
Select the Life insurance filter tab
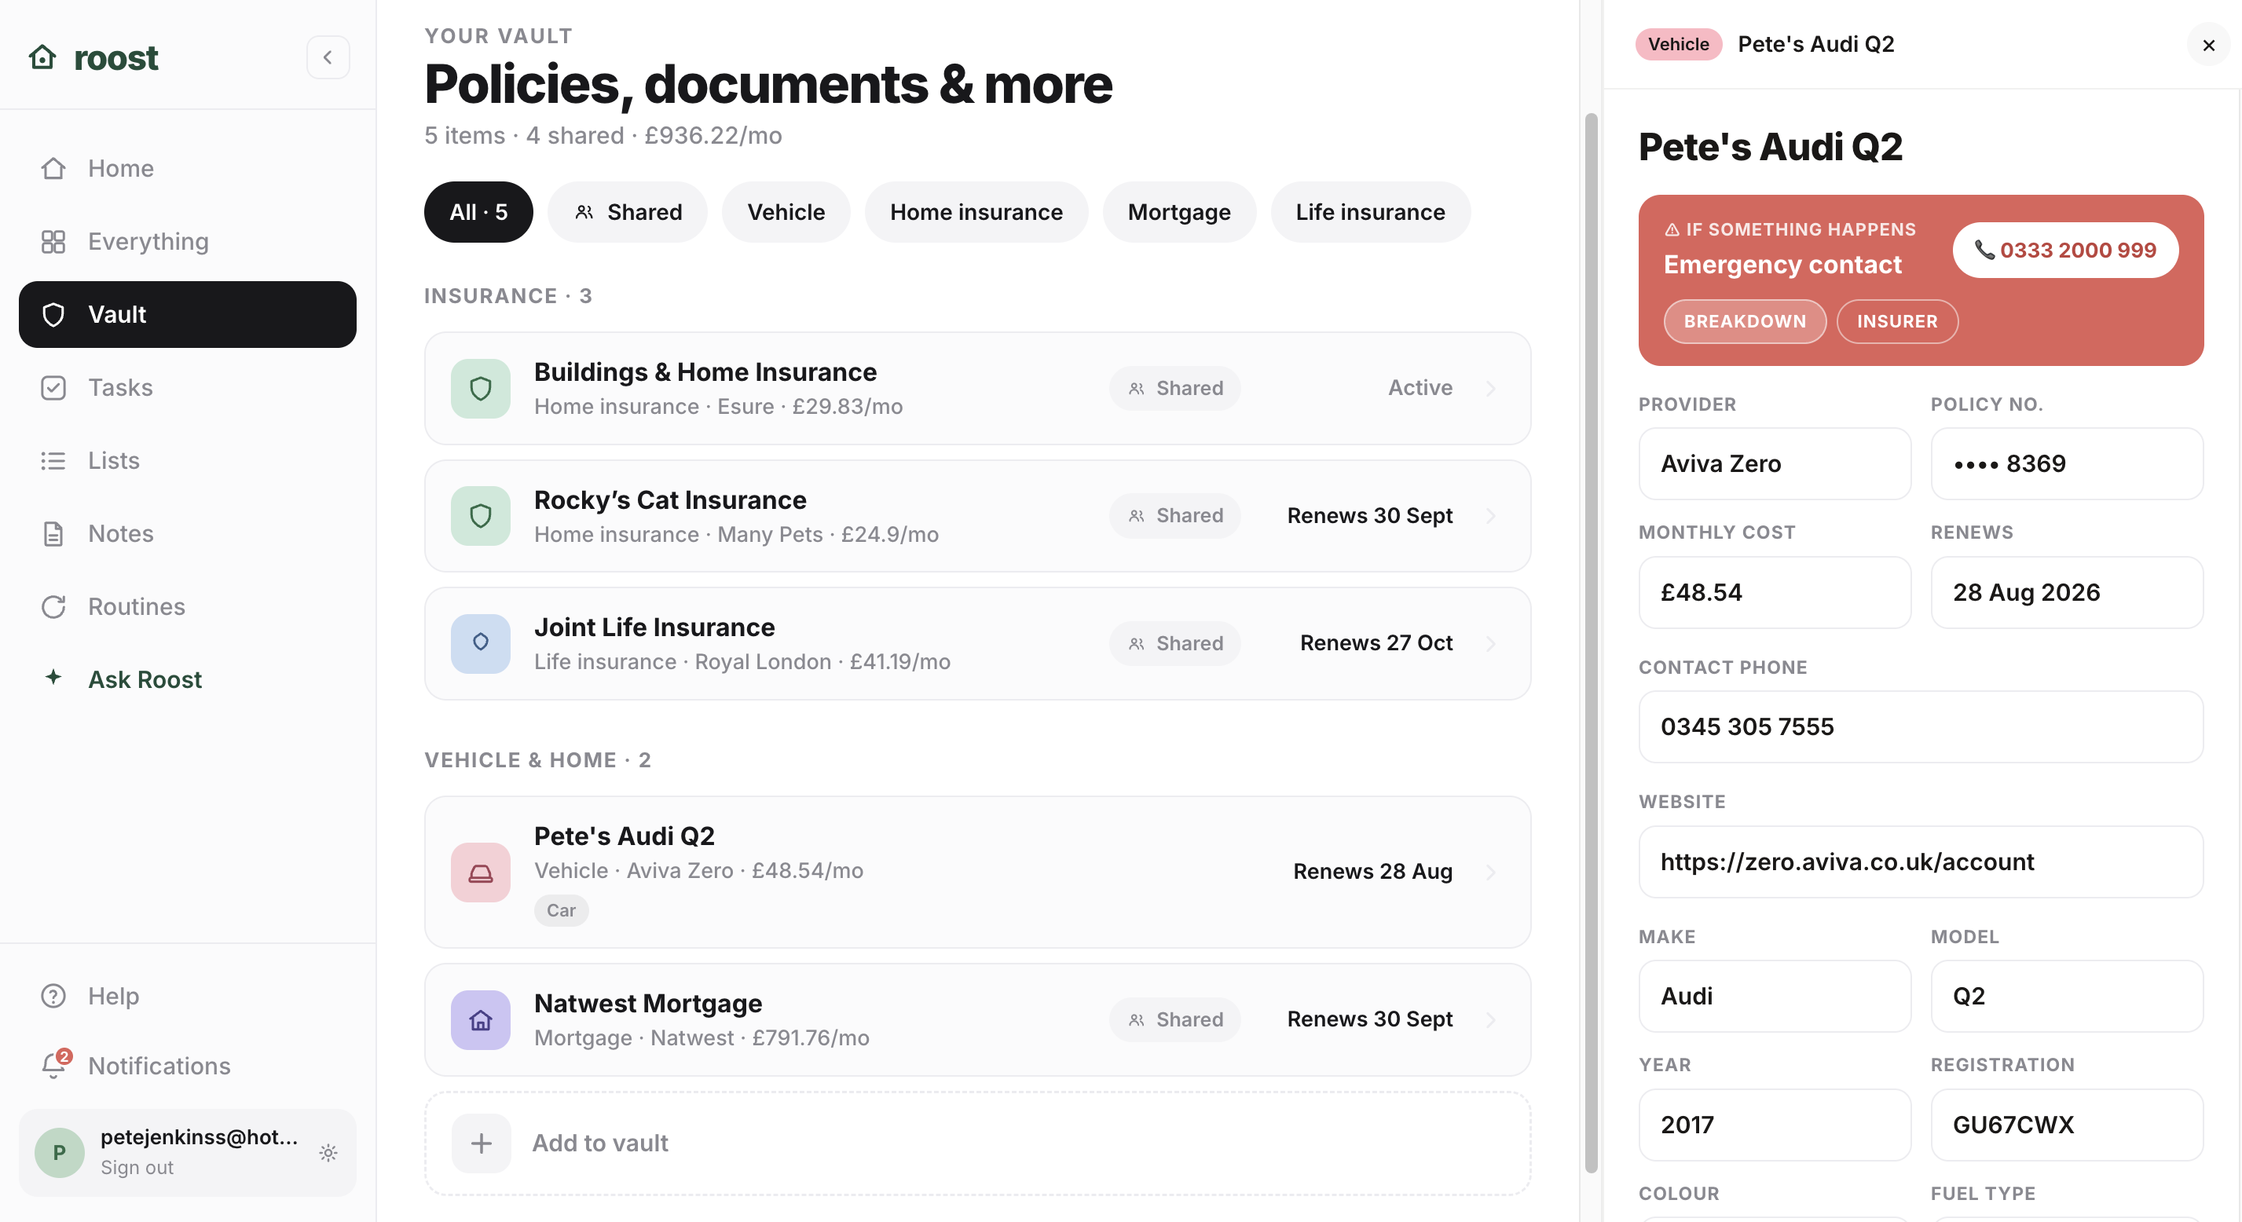point(1370,211)
